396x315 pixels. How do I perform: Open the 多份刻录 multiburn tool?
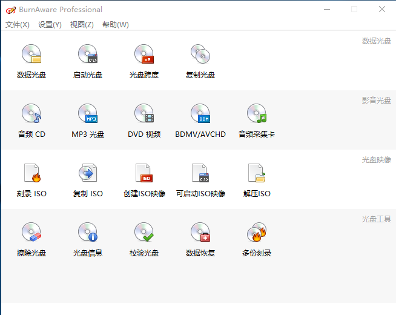pyautogui.click(x=257, y=239)
